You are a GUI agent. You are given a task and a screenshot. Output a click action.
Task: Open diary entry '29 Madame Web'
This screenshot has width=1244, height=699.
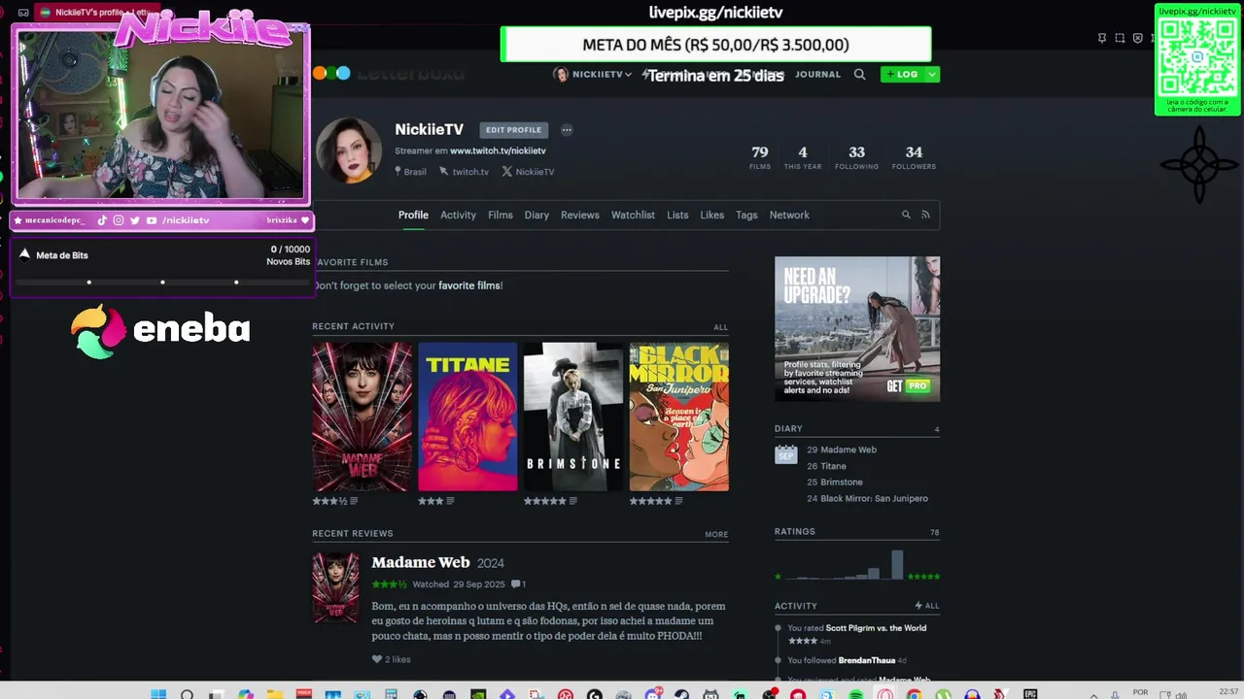842,449
